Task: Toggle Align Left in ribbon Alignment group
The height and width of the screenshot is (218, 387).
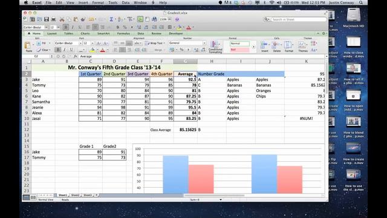Action: (x=115, y=50)
